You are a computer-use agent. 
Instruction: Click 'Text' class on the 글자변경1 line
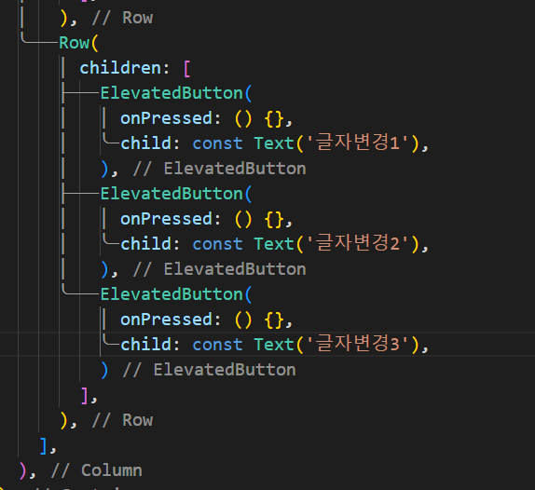pyautogui.click(x=274, y=143)
